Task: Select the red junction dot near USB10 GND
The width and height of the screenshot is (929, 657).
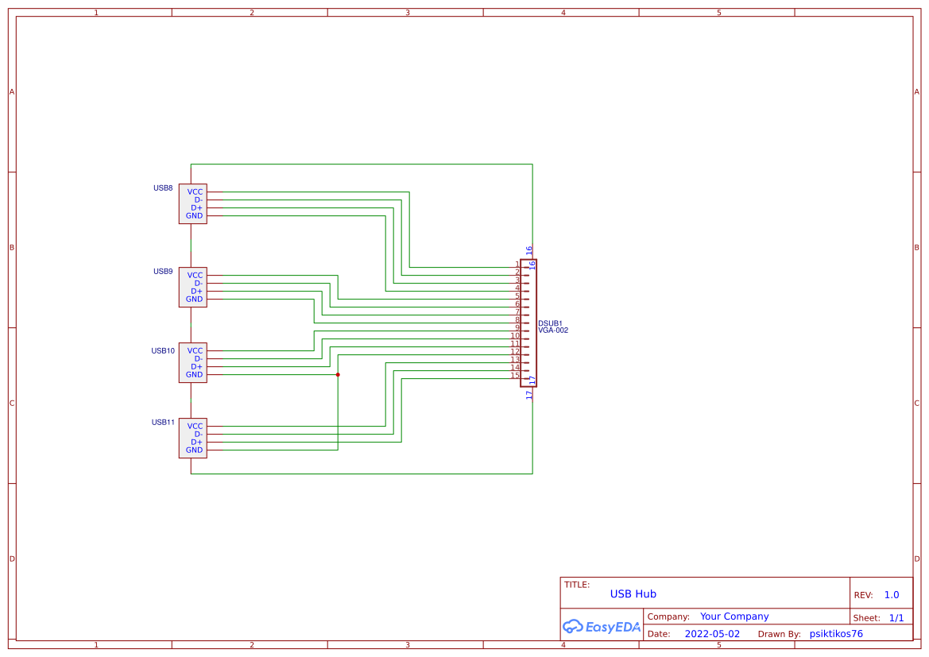Action: 339,374
